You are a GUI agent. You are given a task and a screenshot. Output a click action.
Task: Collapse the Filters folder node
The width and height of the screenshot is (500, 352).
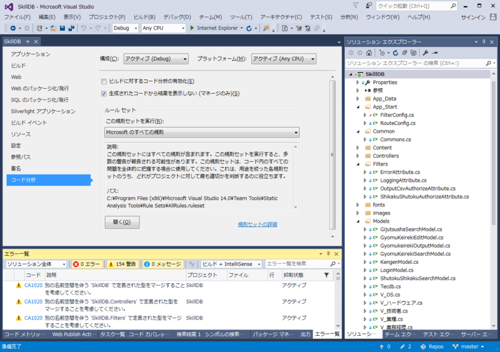pyautogui.click(x=357, y=164)
